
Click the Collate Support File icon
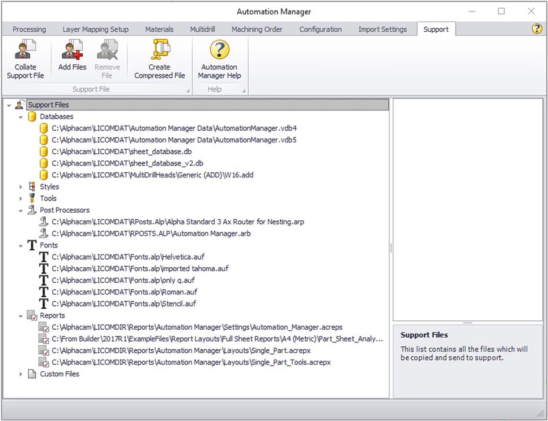coord(25,49)
